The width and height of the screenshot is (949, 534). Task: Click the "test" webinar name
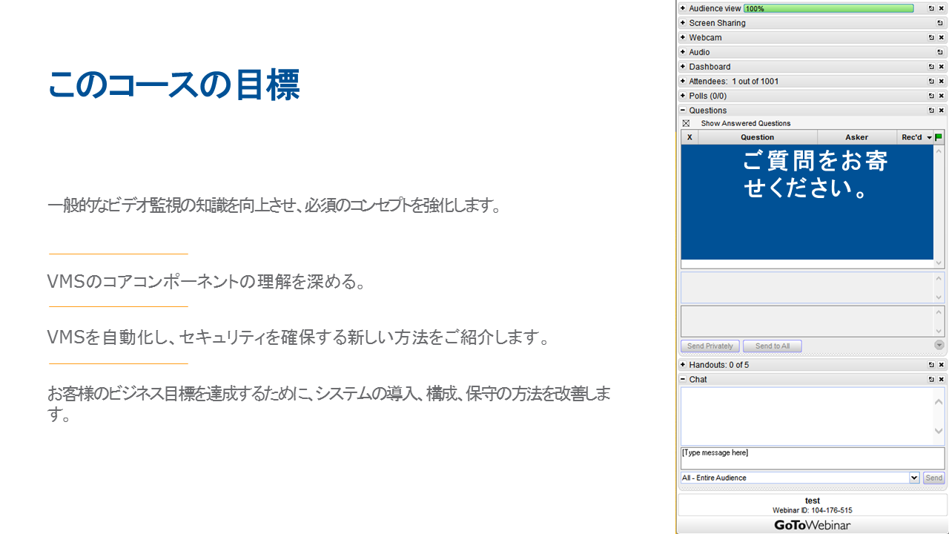(x=813, y=501)
